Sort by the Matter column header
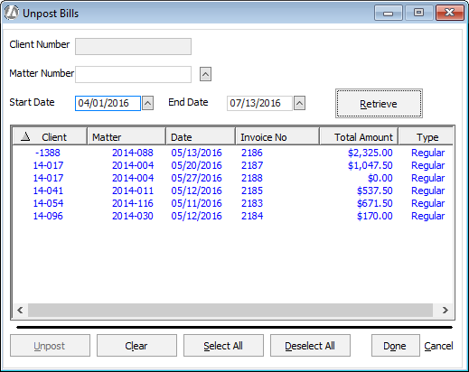This screenshot has height=372, width=469. coord(127,137)
